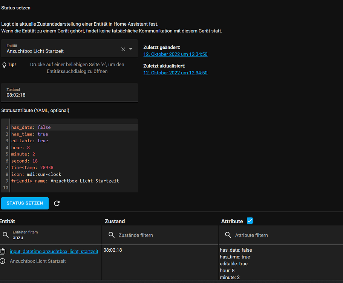
Task: Open the input_datetime.anzuchtbox_licht_startzeit entity link
Action: (54, 251)
